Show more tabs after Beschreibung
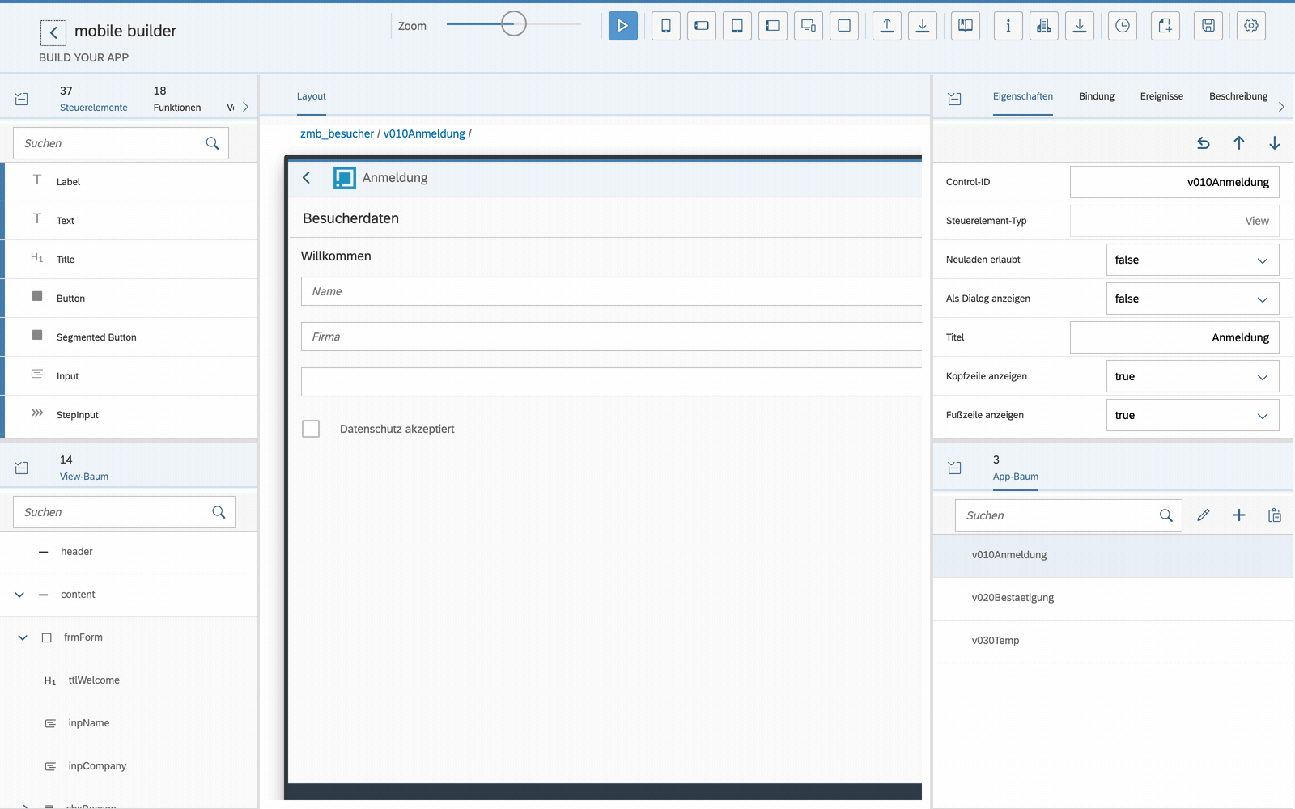Viewport: 1295px width, 809px height. pos(1281,107)
